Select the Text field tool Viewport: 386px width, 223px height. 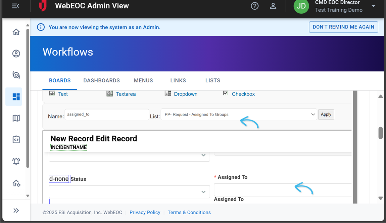(x=63, y=94)
